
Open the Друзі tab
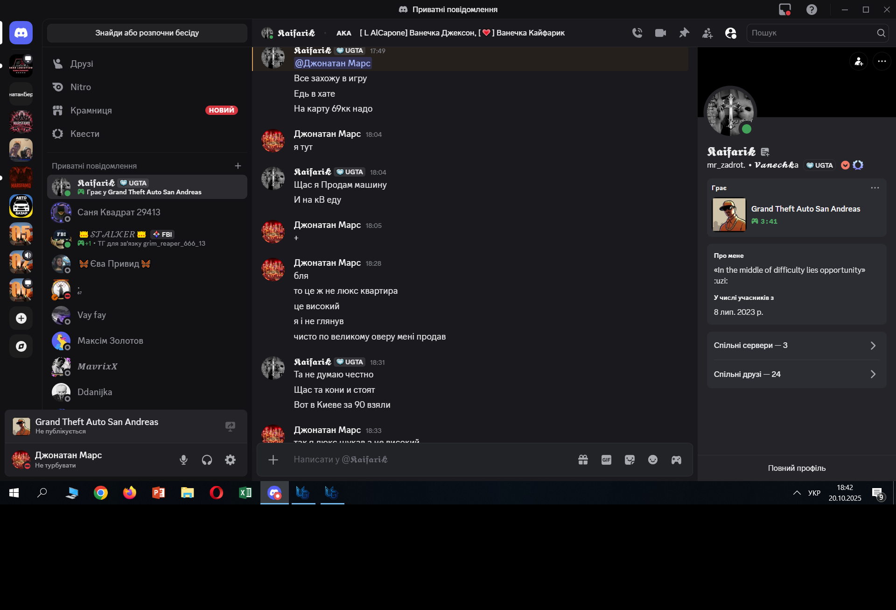tap(147, 64)
